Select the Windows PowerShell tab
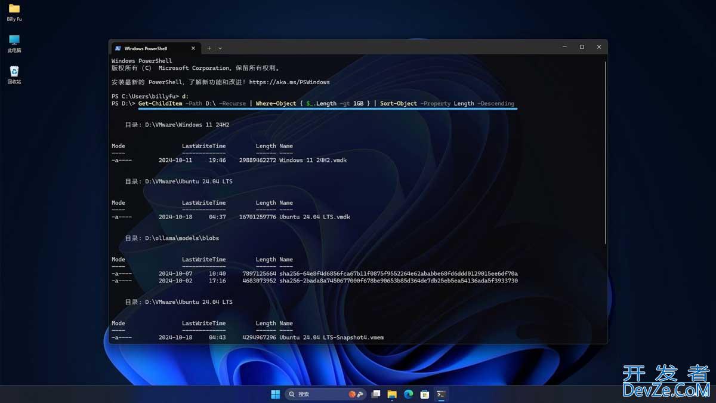This screenshot has width=716, height=403. point(155,48)
